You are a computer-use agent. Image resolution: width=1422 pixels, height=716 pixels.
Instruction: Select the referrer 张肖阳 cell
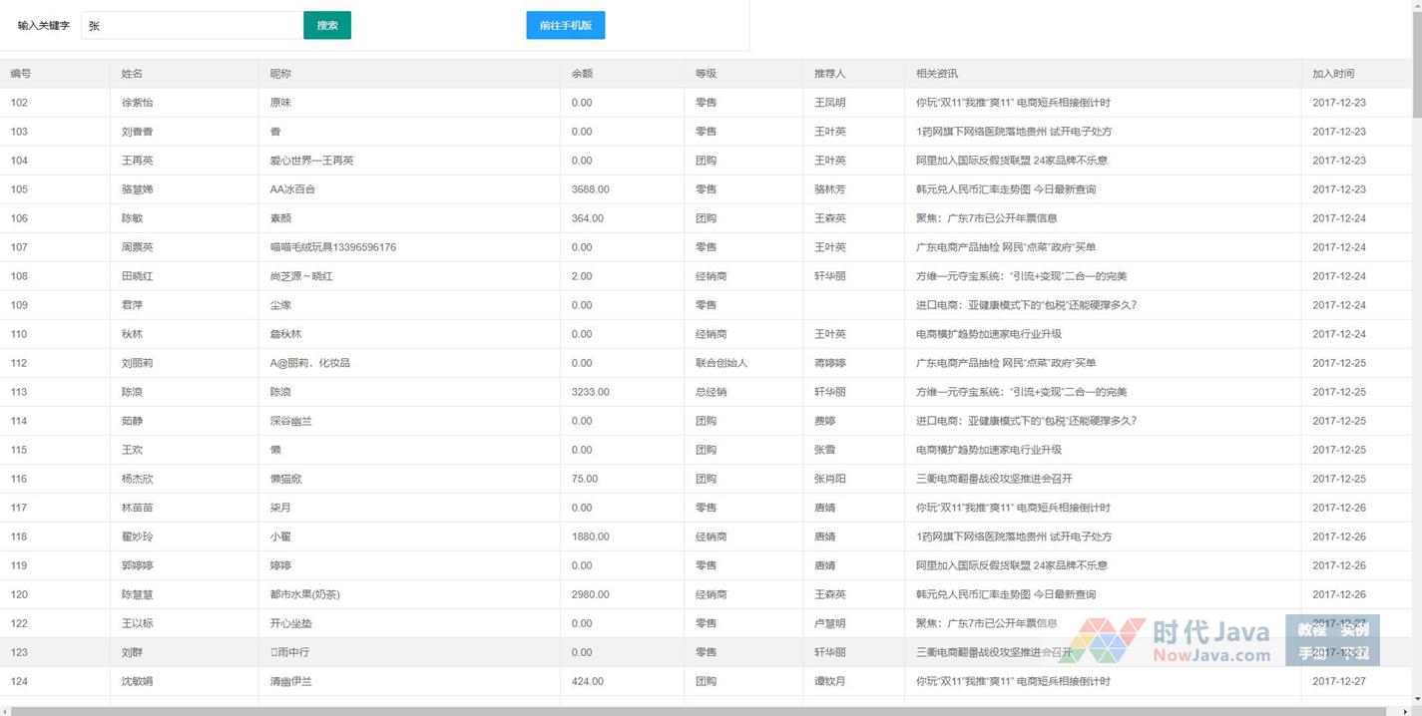(x=829, y=479)
